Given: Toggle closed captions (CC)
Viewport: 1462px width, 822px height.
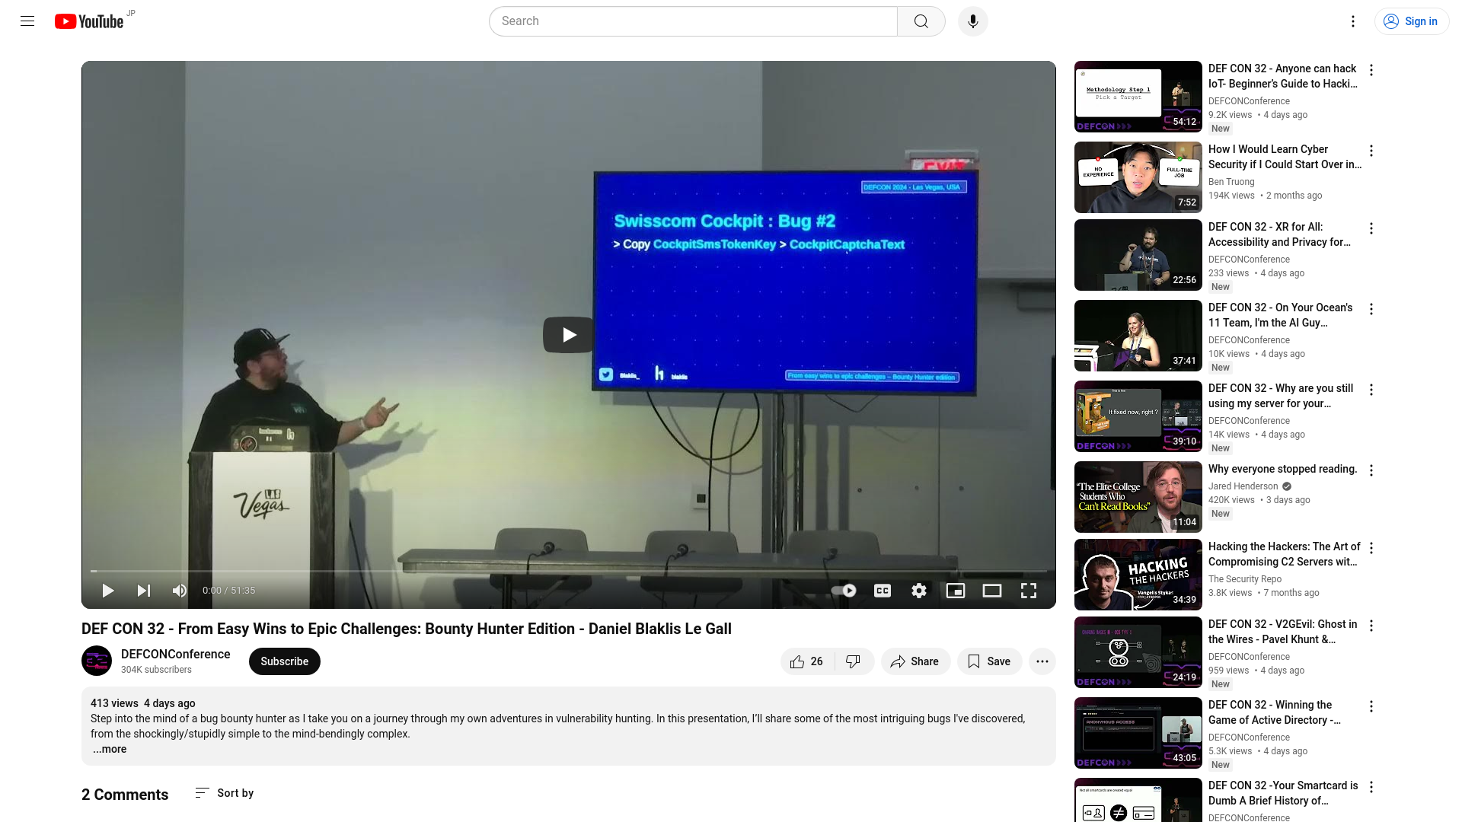Looking at the screenshot, I should pos(883,591).
